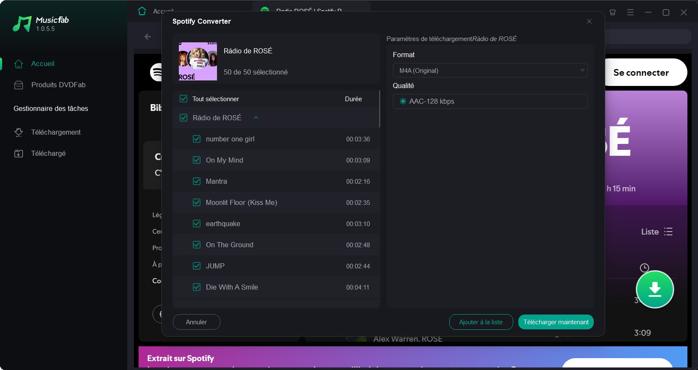Click the Rádio de ROSÉ cover thumbnail
The image size is (698, 370).
tap(198, 61)
